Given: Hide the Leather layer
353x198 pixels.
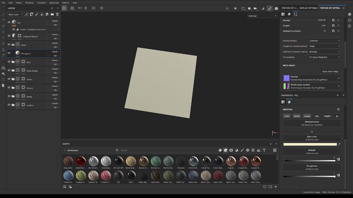Looking at the screenshot, I should click(9, 105).
